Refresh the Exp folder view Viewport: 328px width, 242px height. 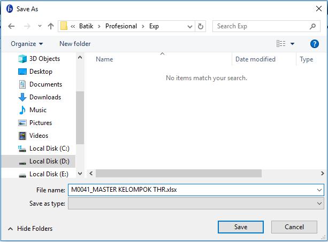coord(201,26)
